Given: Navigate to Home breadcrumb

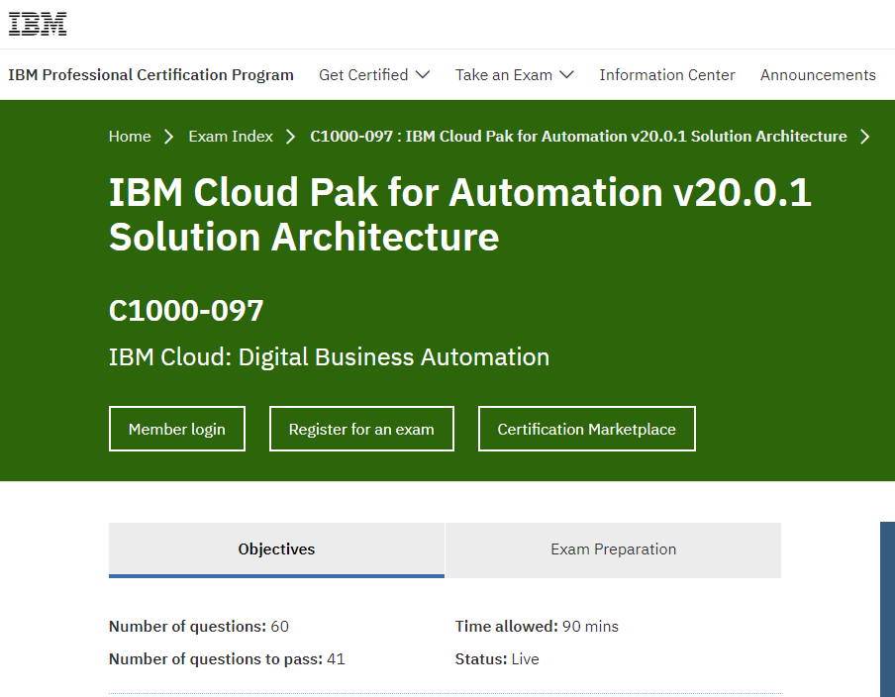Looking at the screenshot, I should tap(130, 137).
